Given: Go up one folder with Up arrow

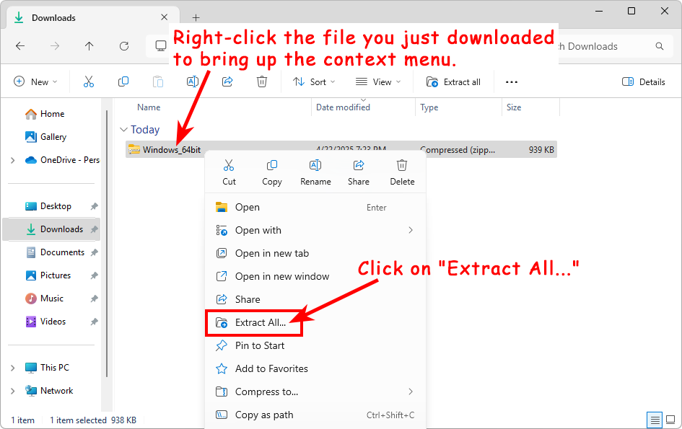Looking at the screenshot, I should [89, 46].
